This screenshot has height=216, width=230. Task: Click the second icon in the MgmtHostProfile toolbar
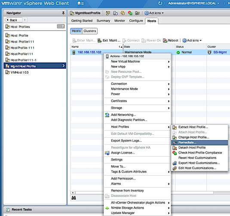pos(116,13)
